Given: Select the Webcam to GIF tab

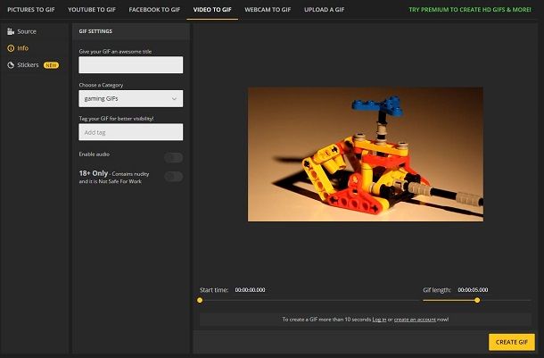Looking at the screenshot, I should tap(268, 9).
